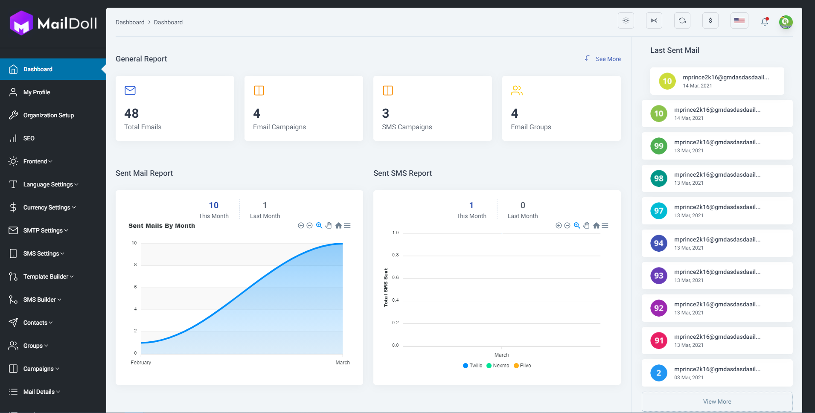Open sent mail entry numbered 91
Viewport: 815px width, 413px height.
(717, 340)
